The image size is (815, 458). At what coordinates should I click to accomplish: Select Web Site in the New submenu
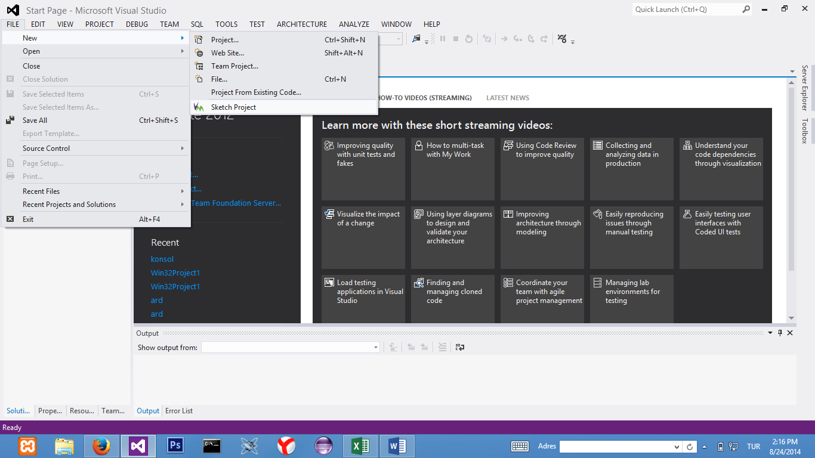pos(284,53)
